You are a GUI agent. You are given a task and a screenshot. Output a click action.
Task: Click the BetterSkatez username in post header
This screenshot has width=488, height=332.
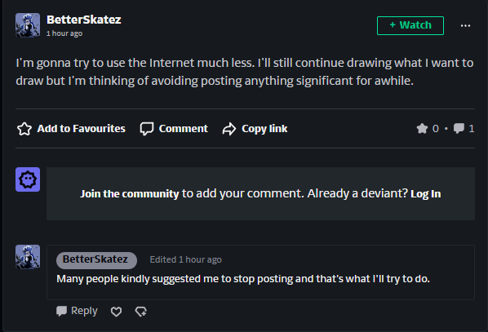(x=84, y=20)
